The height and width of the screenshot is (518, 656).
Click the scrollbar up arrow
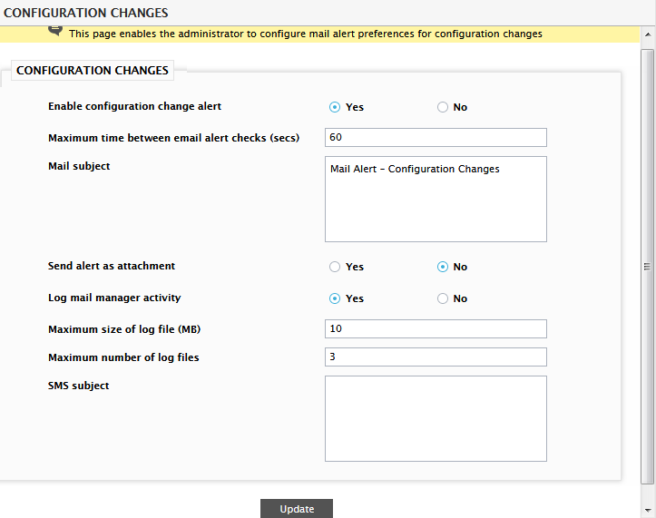(x=648, y=34)
